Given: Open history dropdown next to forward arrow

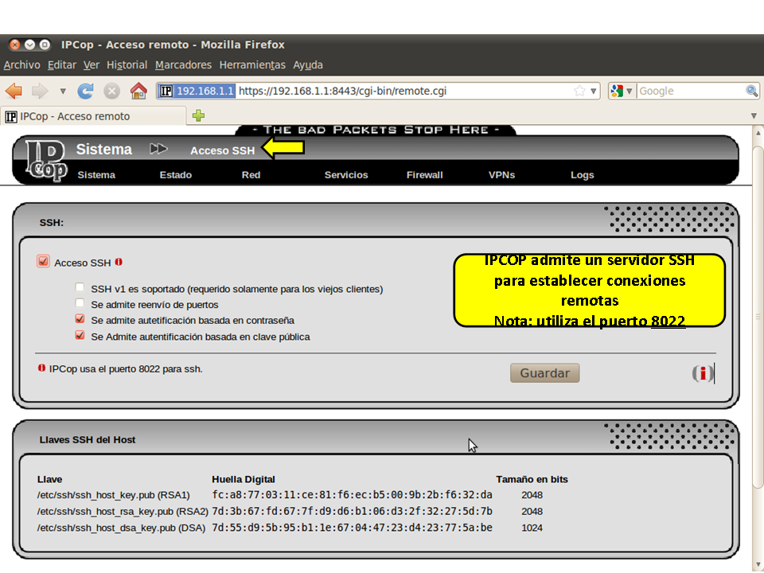Looking at the screenshot, I should [63, 92].
